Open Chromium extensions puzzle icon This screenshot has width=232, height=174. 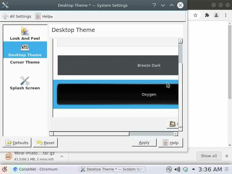(207, 15)
